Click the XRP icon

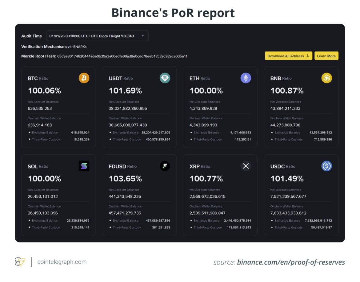[x=245, y=166]
